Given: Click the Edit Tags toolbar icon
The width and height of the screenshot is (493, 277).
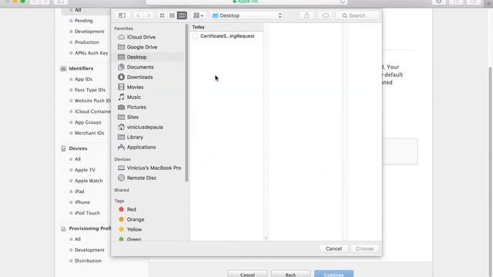Looking at the screenshot, I should click(325, 15).
